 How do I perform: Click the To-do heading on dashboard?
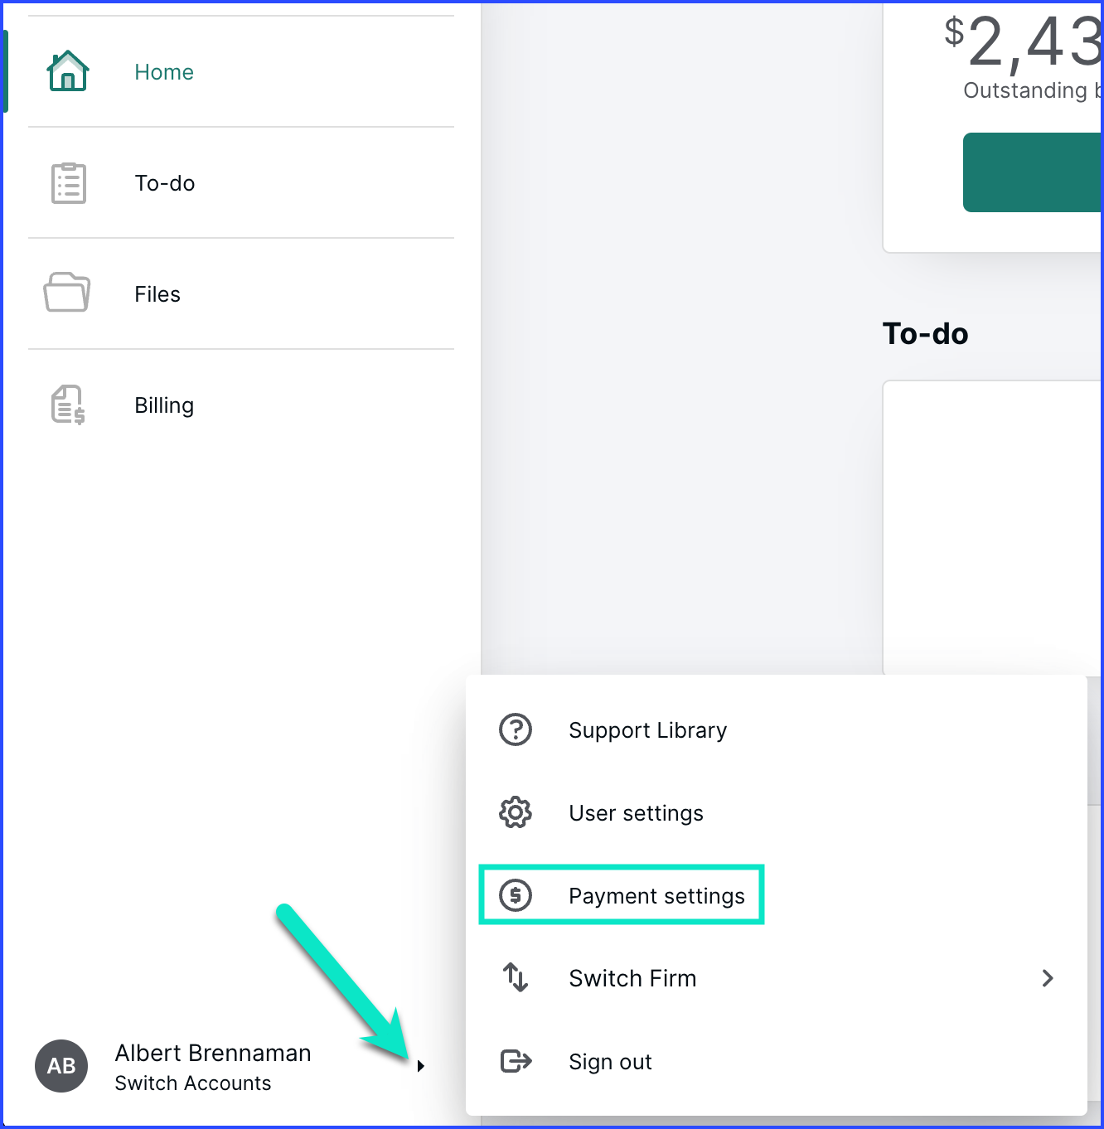click(926, 334)
